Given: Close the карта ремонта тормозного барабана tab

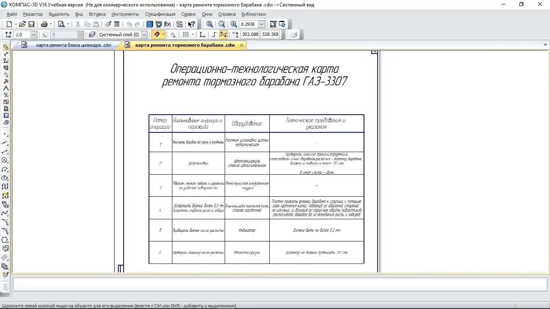Looking at the screenshot, I should click(x=242, y=45).
